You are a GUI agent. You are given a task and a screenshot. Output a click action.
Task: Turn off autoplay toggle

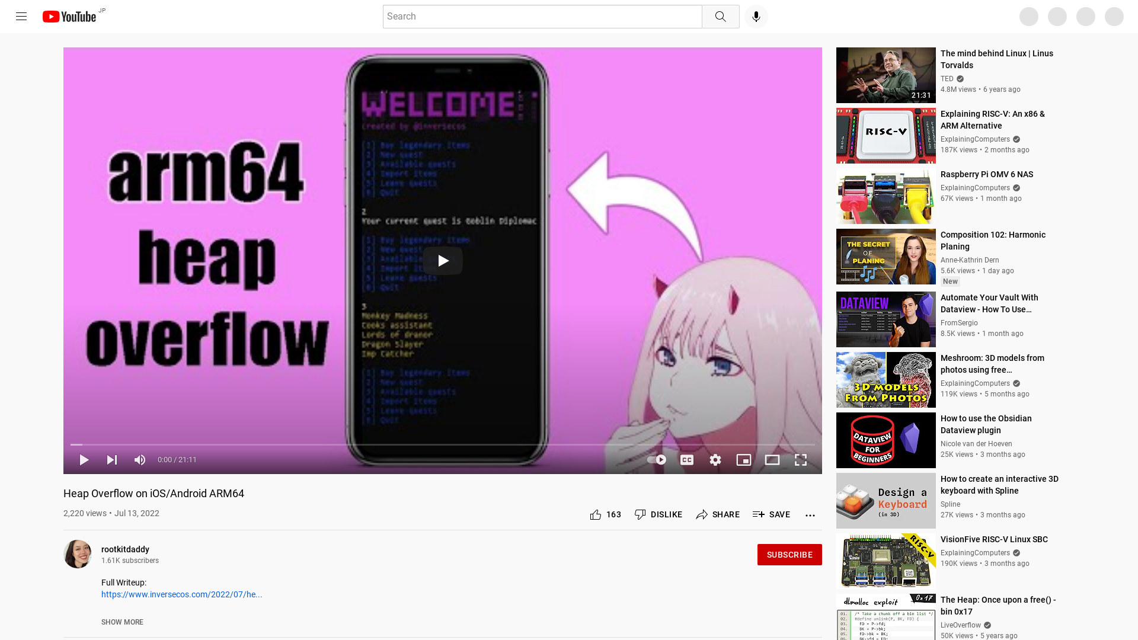point(656,460)
